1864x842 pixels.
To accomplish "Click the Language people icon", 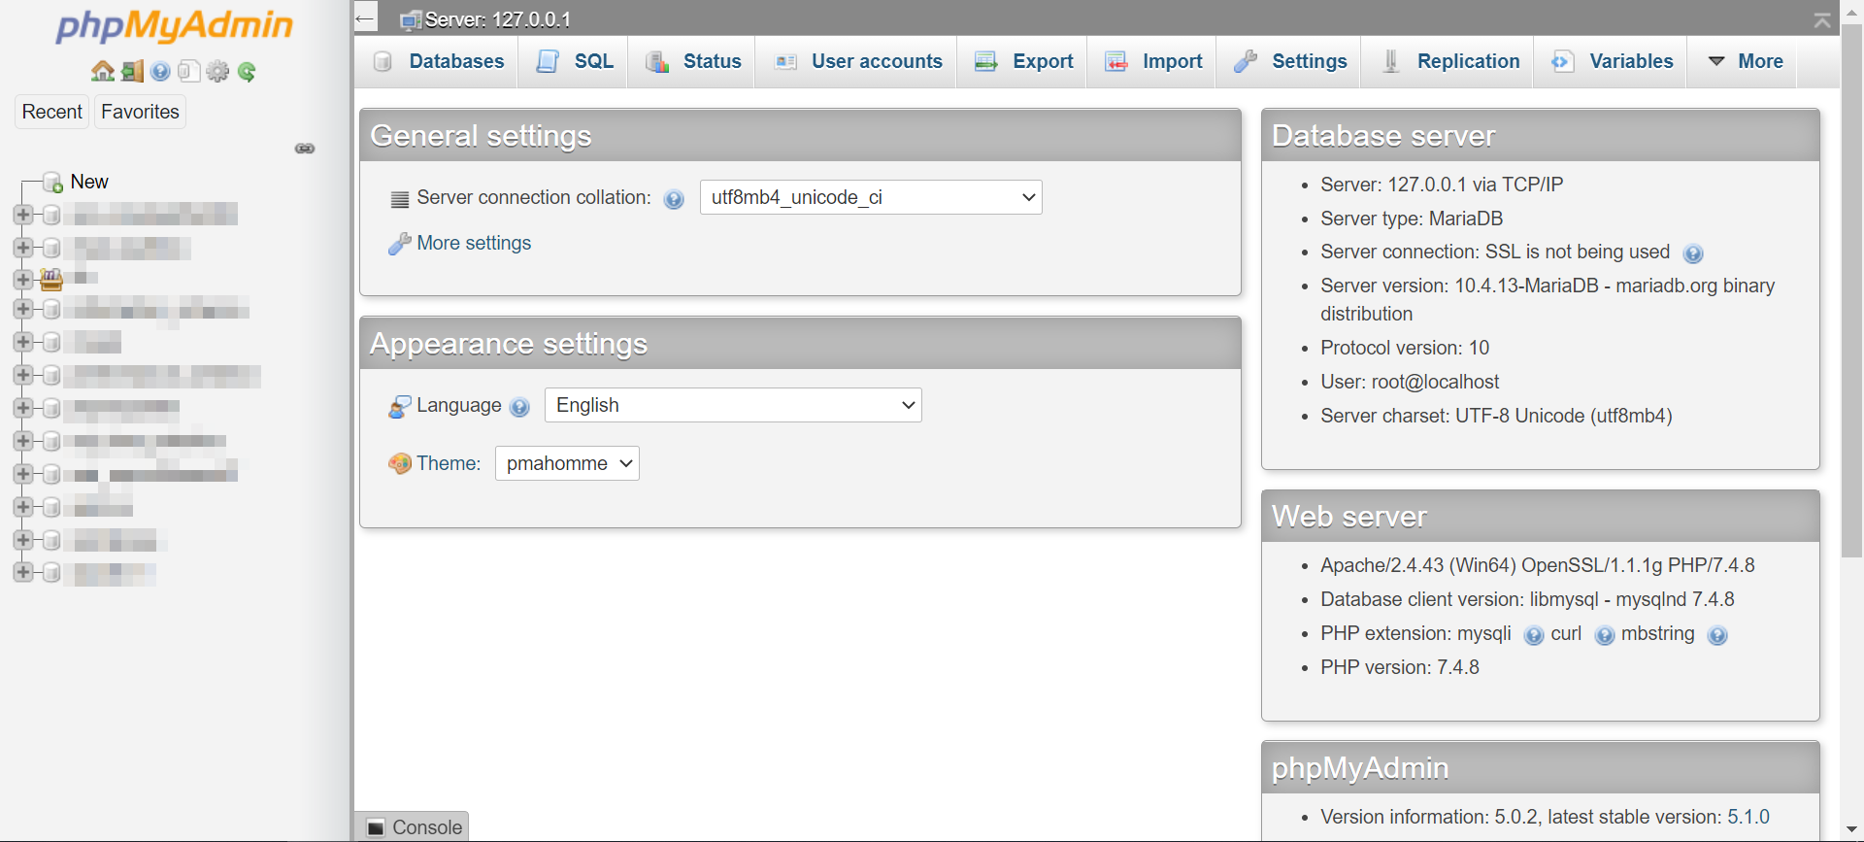I will [x=399, y=406].
